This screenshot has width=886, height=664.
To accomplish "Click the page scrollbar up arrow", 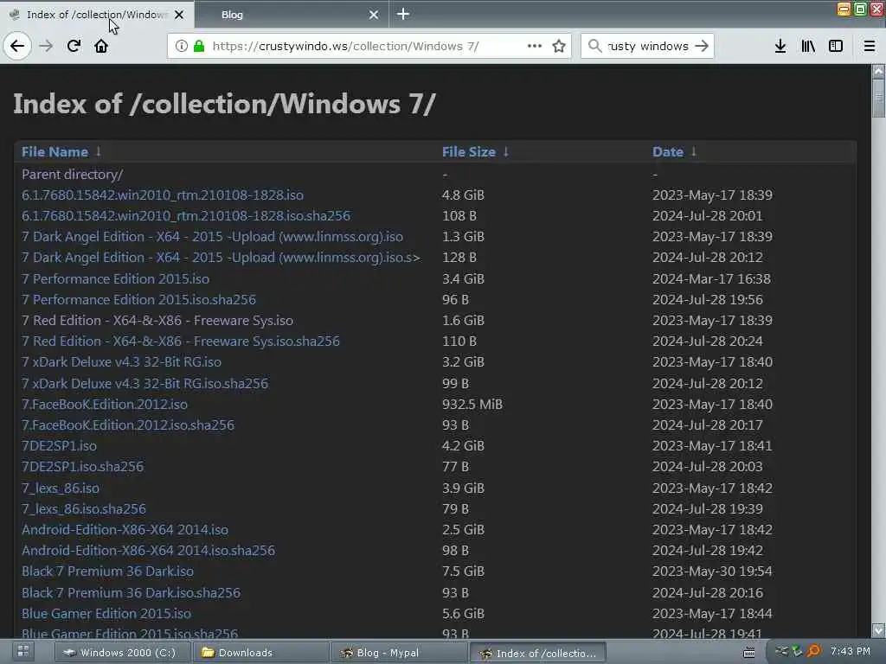I will coord(878,71).
